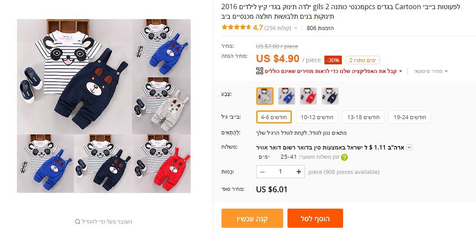
Task: Expand the ratings breakdown arrow
Action: tap(296, 28)
